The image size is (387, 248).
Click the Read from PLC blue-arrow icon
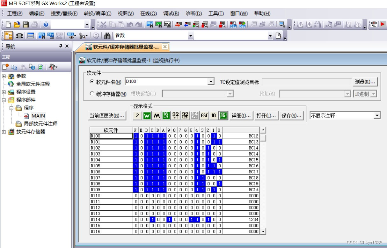click(x=187, y=25)
